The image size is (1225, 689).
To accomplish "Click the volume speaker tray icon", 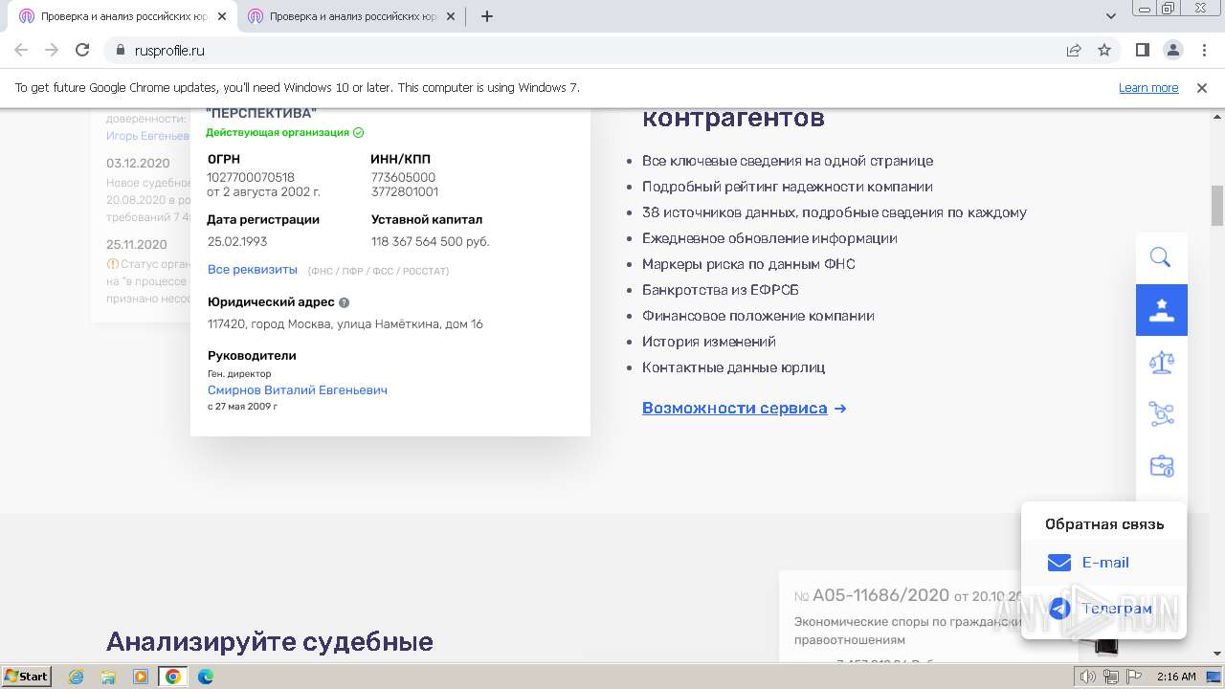I will point(1089,677).
